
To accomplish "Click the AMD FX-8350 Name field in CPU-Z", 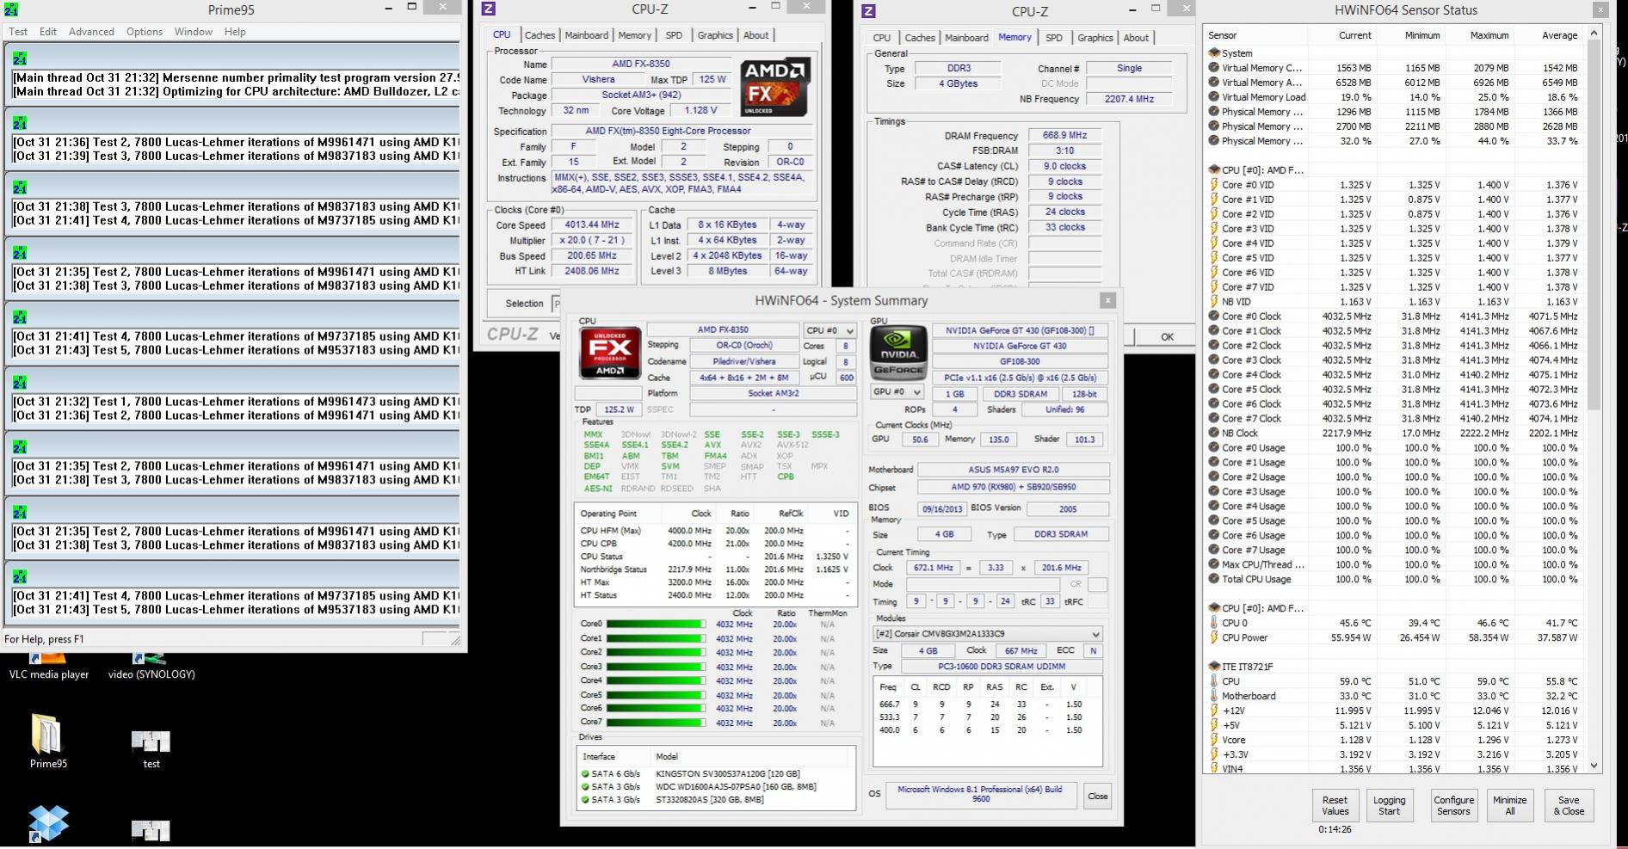I will 641,64.
